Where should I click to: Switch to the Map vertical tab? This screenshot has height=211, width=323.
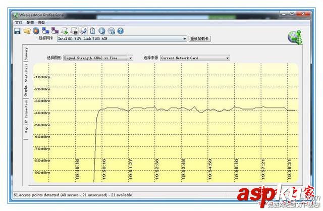click(x=26, y=129)
